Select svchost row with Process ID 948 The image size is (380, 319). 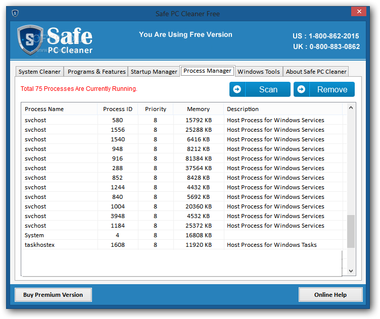click(184, 149)
